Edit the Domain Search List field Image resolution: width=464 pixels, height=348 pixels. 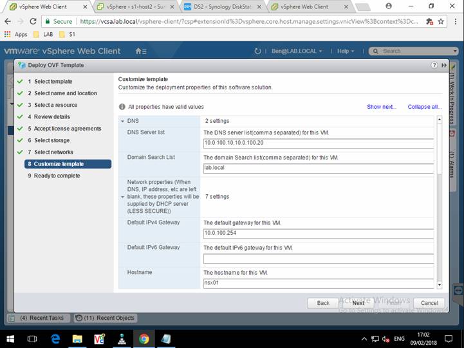[x=319, y=168]
